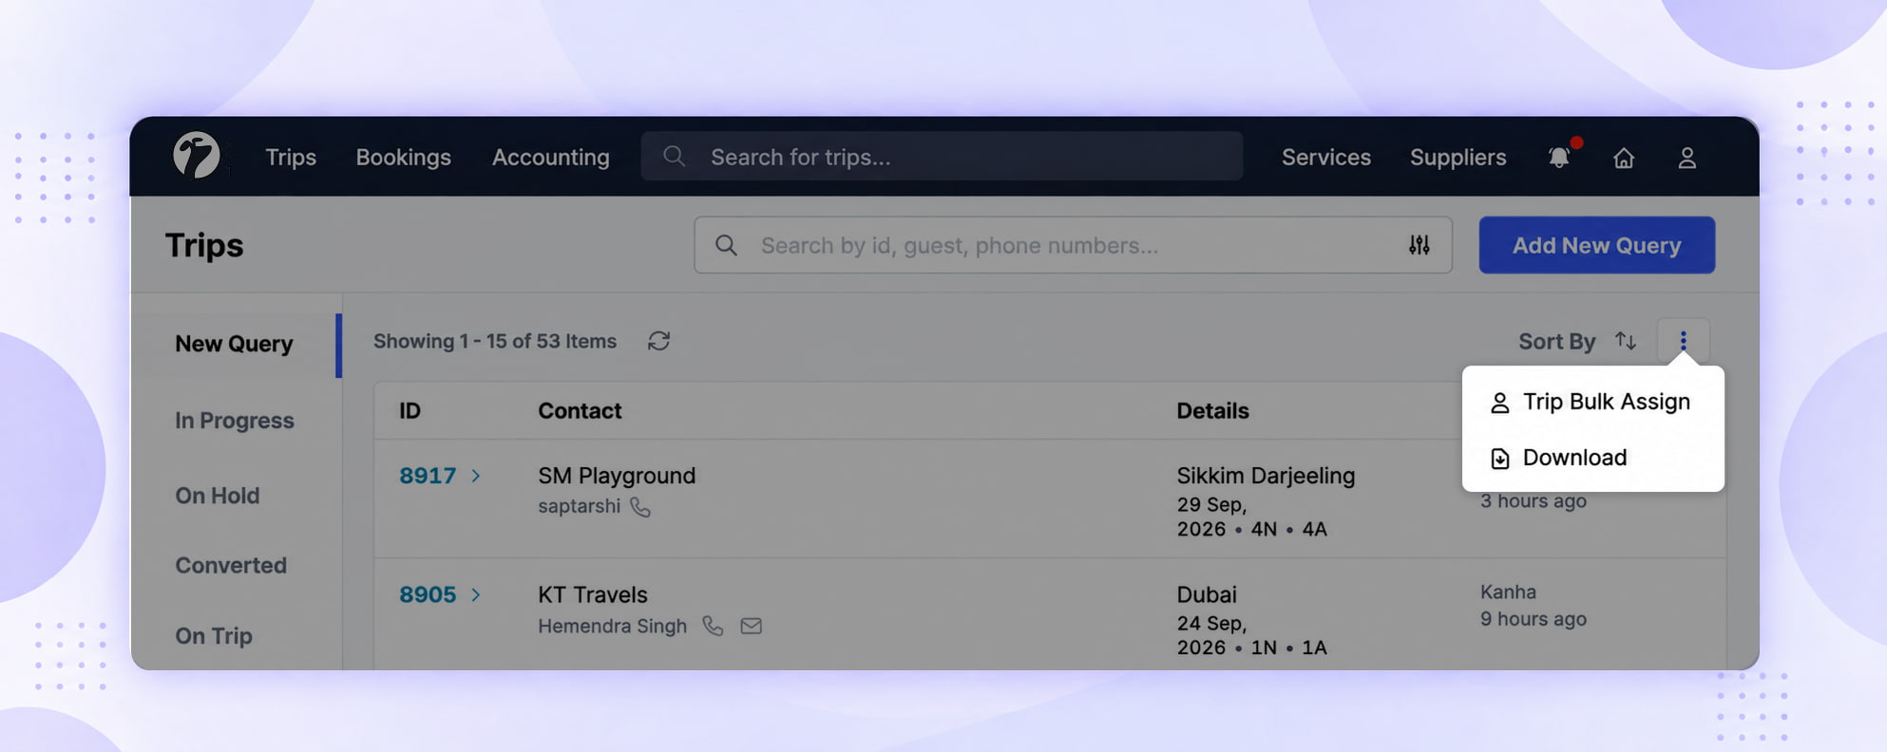
Task: Open trip ID 8917 link
Action: point(428,476)
